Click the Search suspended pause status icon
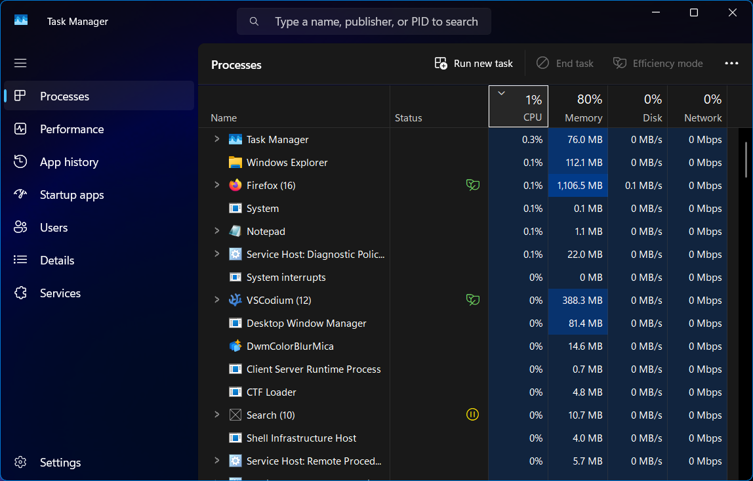Screen dimensions: 753x481 [x=472, y=414]
